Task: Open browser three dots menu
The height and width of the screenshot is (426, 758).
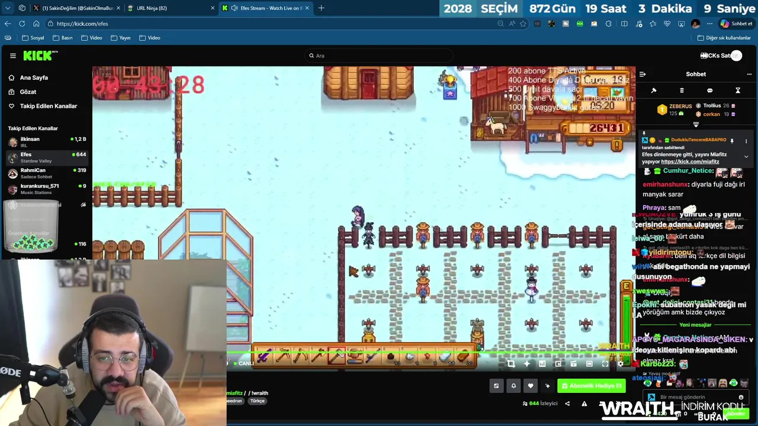Action: coord(709,24)
